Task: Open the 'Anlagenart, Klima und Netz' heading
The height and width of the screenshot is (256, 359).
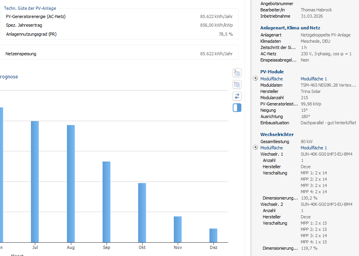Action: pyautogui.click(x=290, y=28)
